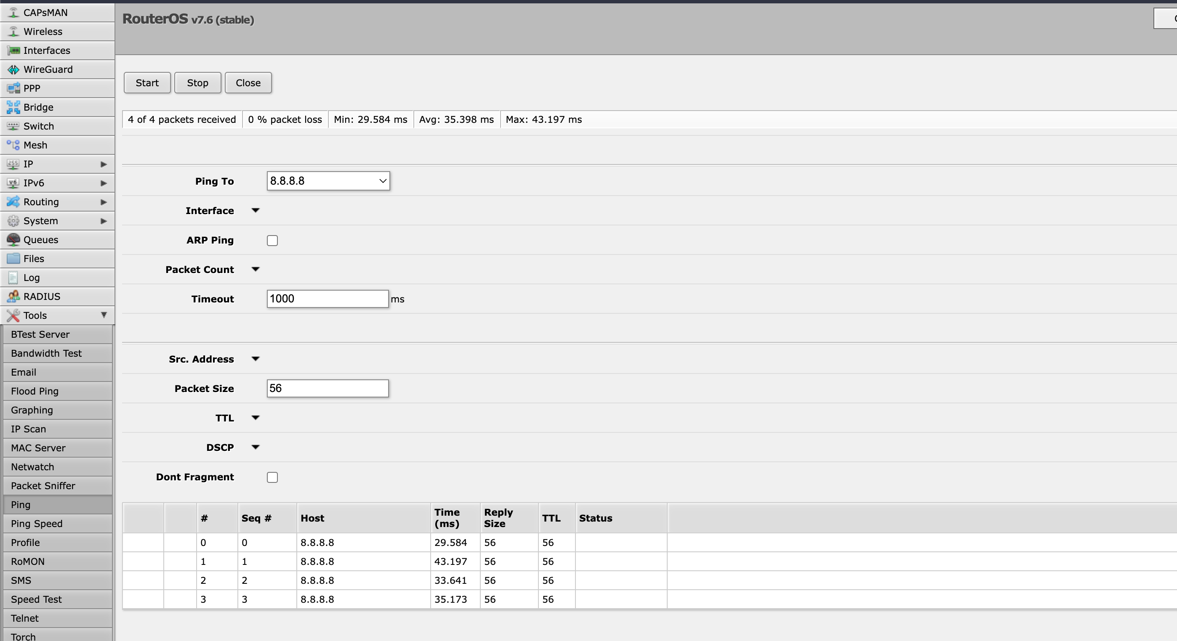Open MAC Server entry

[x=58, y=448]
